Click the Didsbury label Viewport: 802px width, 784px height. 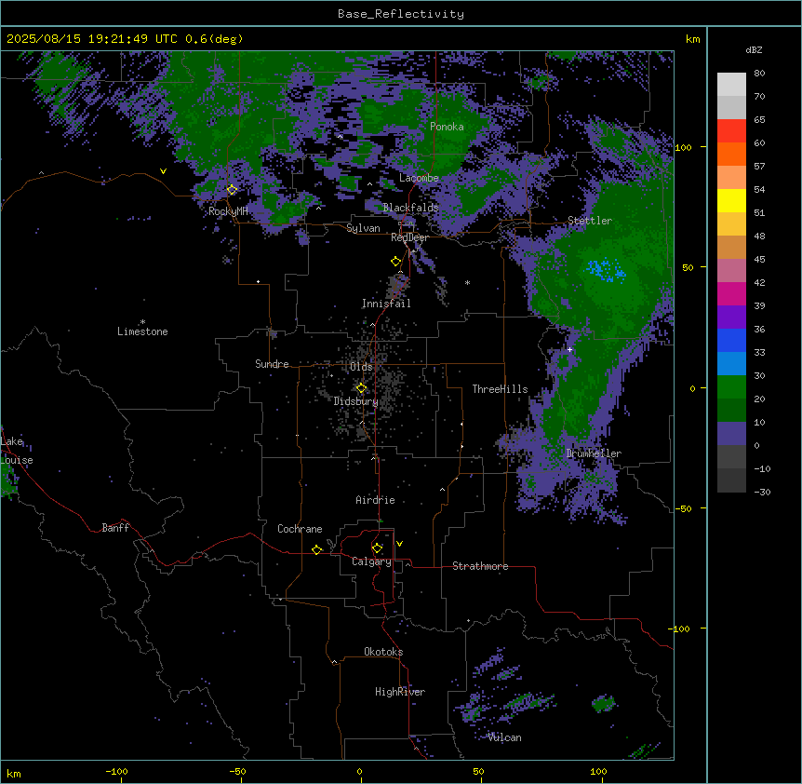(x=355, y=401)
